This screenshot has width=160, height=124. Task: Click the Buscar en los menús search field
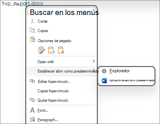tap(62, 11)
